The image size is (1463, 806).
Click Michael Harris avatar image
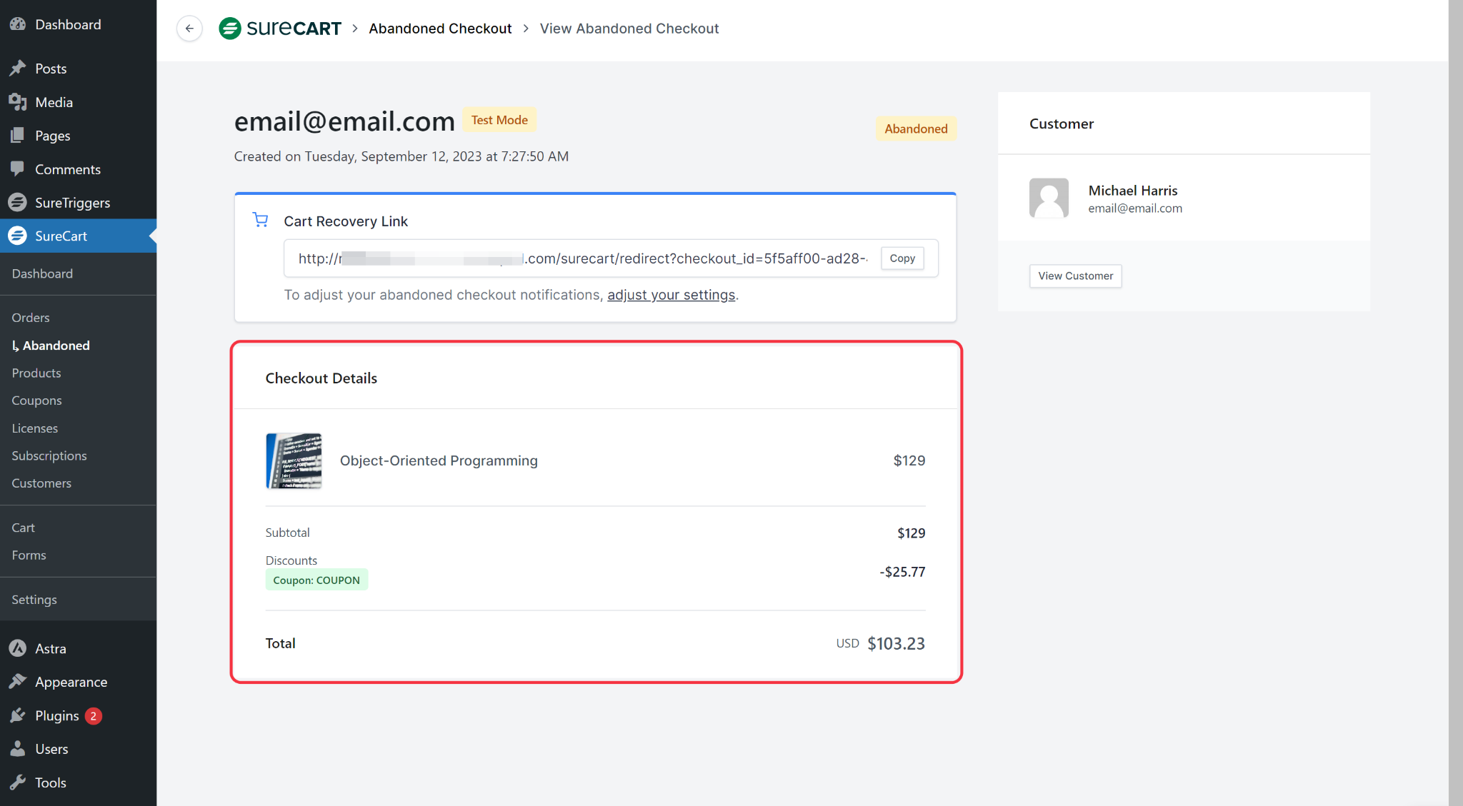1049,198
